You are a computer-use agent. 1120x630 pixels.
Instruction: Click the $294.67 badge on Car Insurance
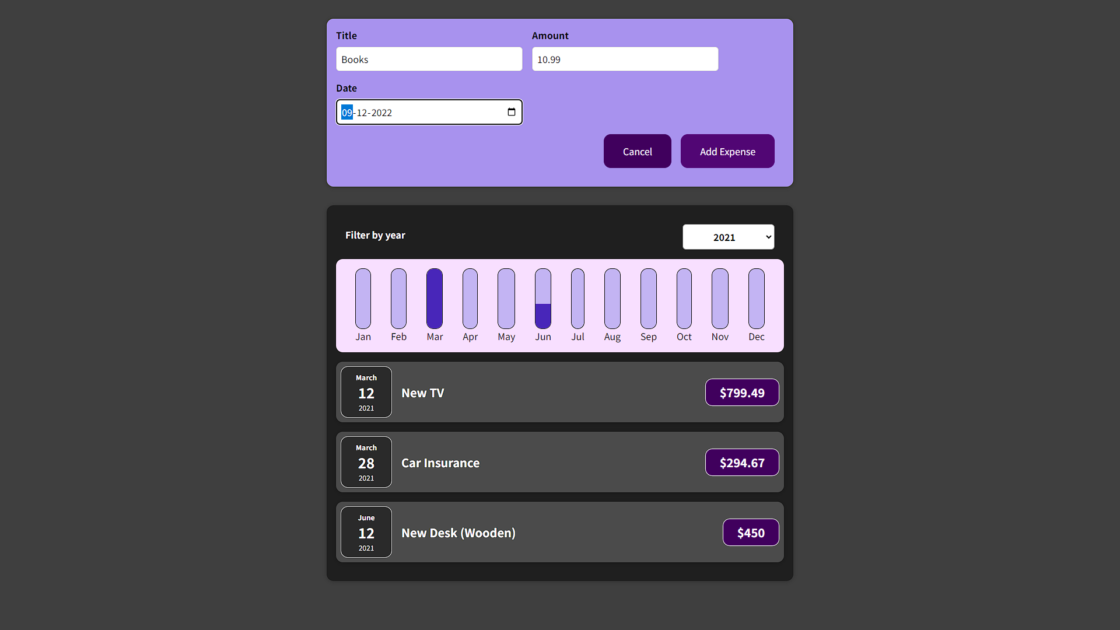[x=741, y=463]
